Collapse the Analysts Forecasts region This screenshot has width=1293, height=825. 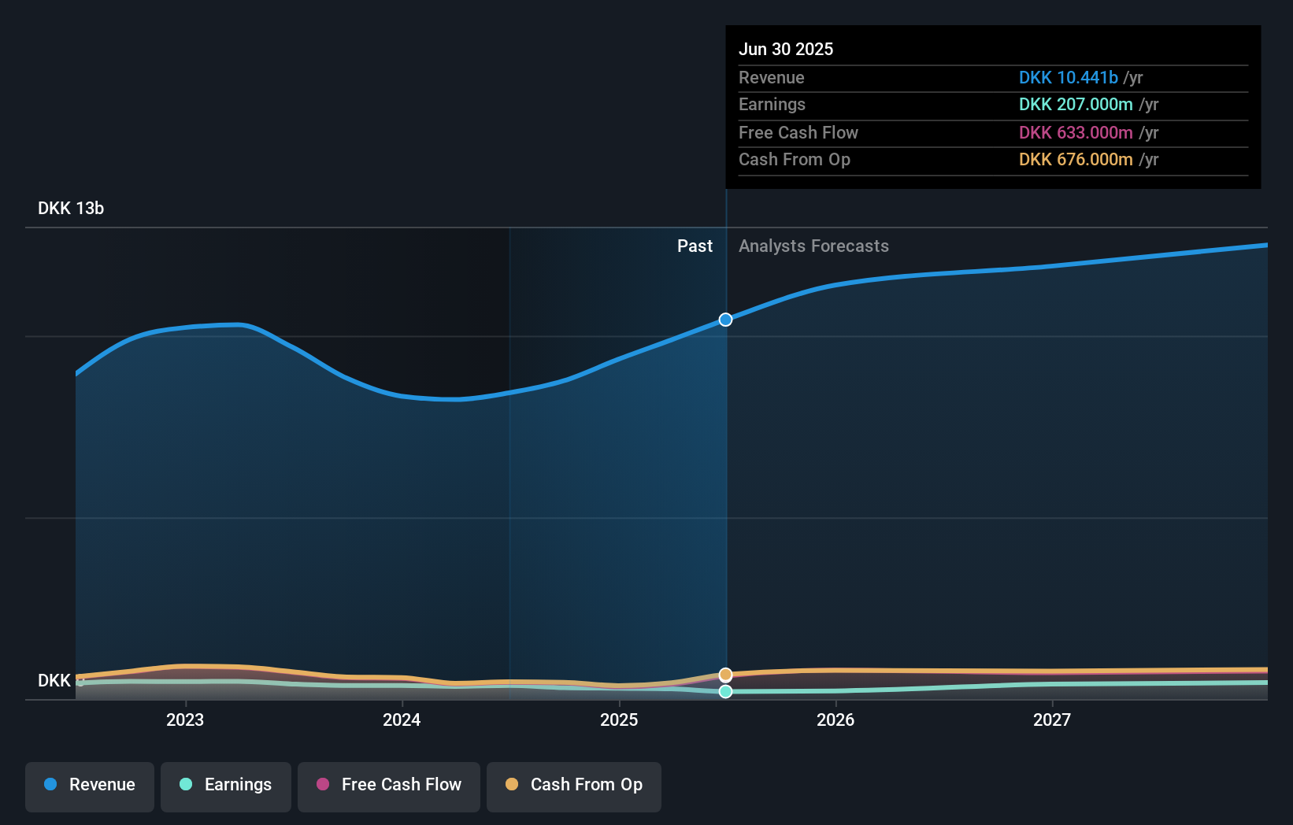[x=814, y=246]
